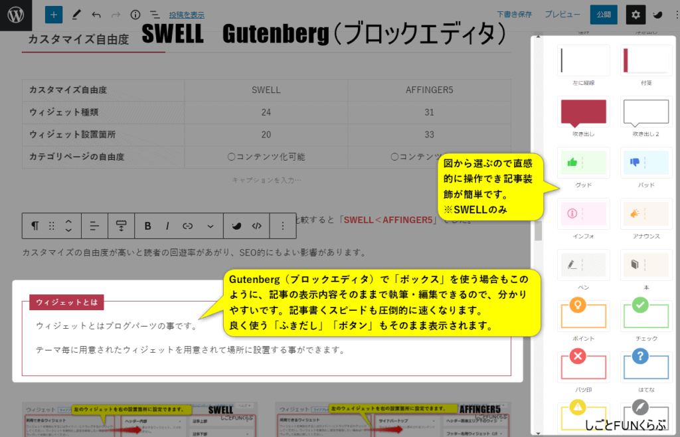Select the バツ印 cross box style
The width and height of the screenshot is (680, 437).
click(x=583, y=367)
